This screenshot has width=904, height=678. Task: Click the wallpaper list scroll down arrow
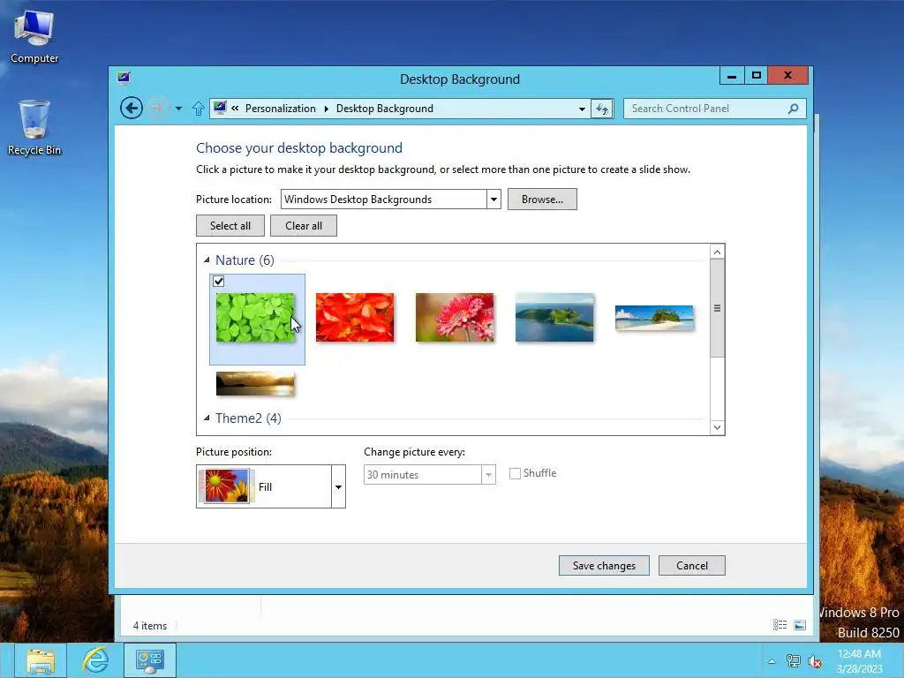pyautogui.click(x=717, y=427)
